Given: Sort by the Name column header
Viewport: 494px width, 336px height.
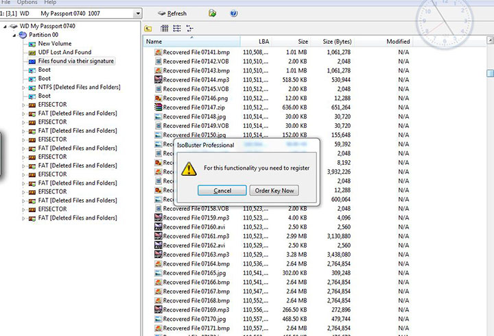Looking at the screenshot, I should click(x=191, y=42).
